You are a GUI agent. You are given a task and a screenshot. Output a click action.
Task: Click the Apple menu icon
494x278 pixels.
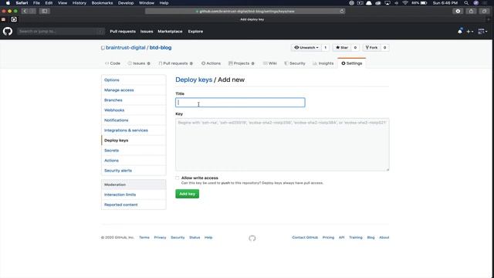pyautogui.click(x=8, y=3)
